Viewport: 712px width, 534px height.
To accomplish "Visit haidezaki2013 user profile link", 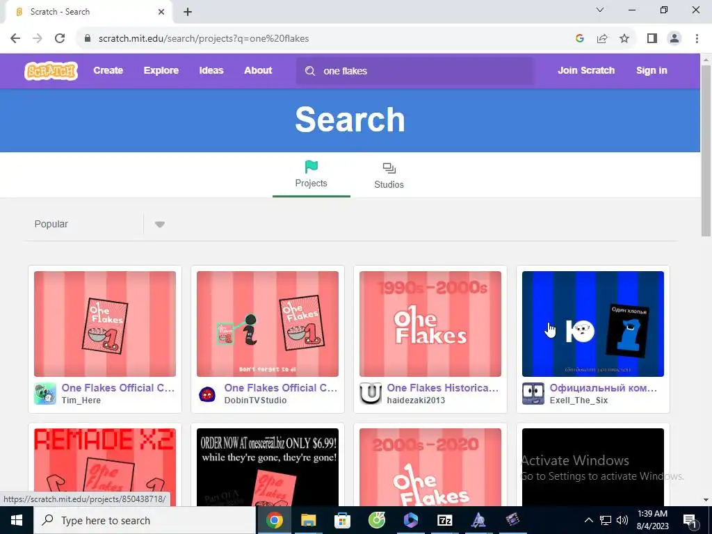I will coord(416,400).
